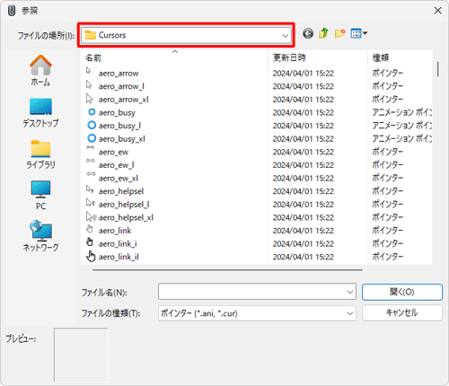Select the aero_arrow file icon
This screenshot has width=449, height=386.
[89, 71]
